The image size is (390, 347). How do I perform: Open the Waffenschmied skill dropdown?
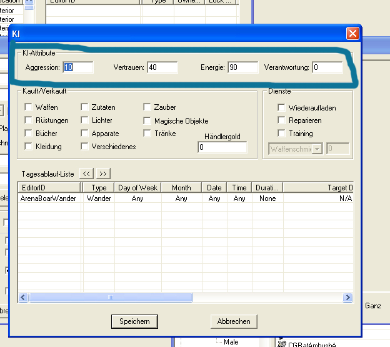[x=317, y=149]
